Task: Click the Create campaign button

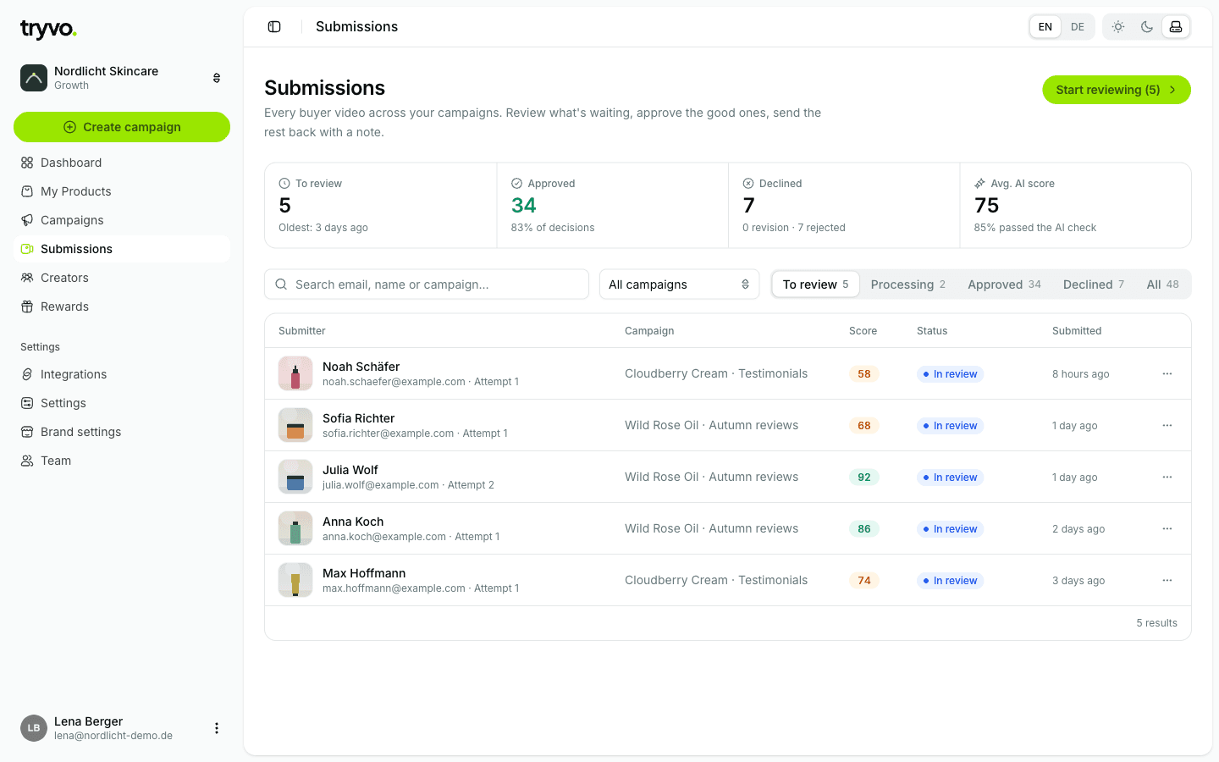Action: pos(122,127)
